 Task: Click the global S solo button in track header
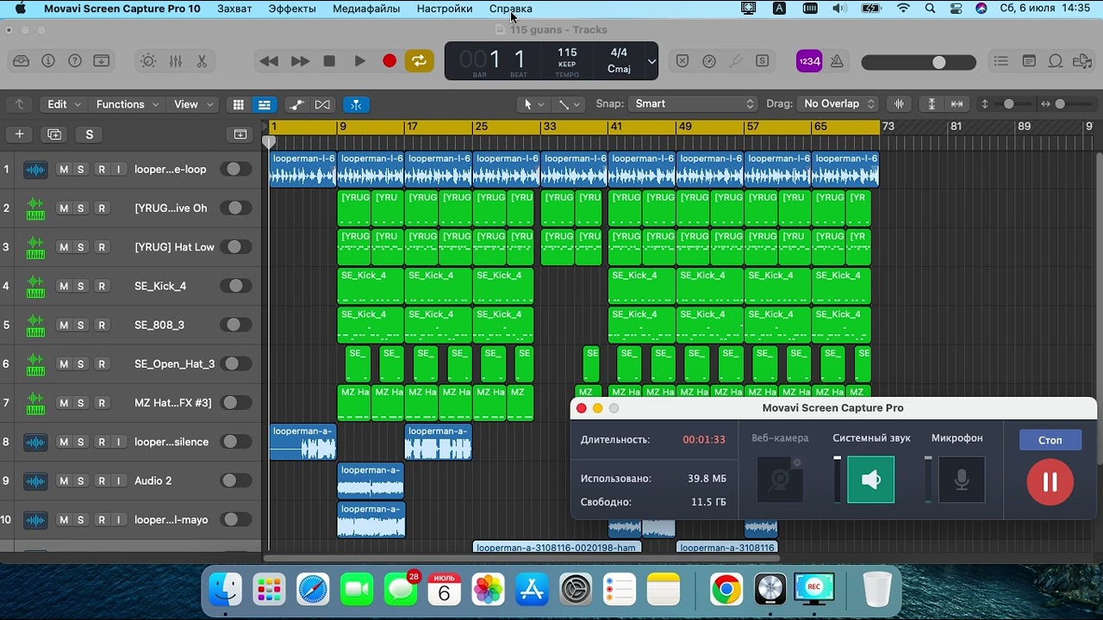click(x=89, y=134)
